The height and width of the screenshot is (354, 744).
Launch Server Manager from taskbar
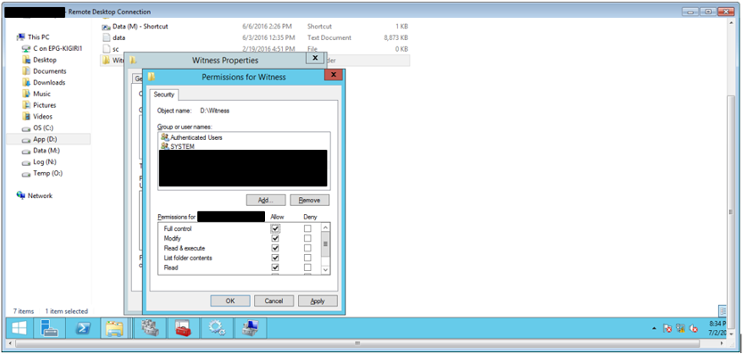49,328
